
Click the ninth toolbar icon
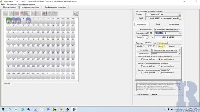tap(50, 13)
